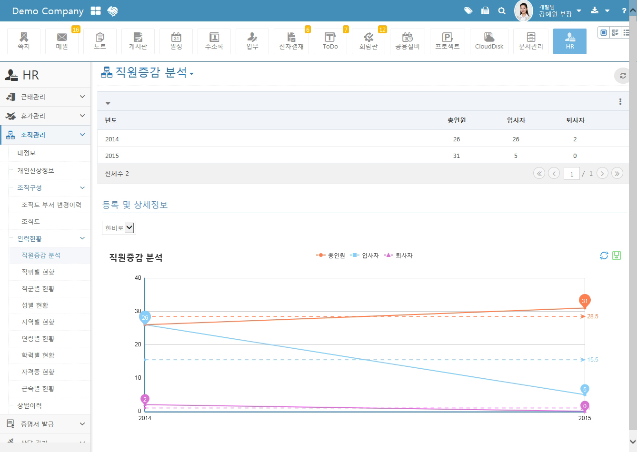Expand the 근태관리 menu section
637x452 pixels.
45,97
